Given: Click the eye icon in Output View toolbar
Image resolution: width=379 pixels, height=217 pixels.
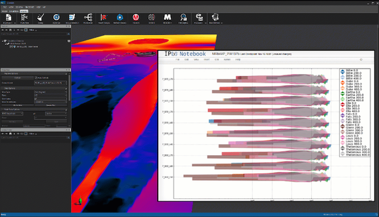Looking at the screenshot, I should (18, 133).
